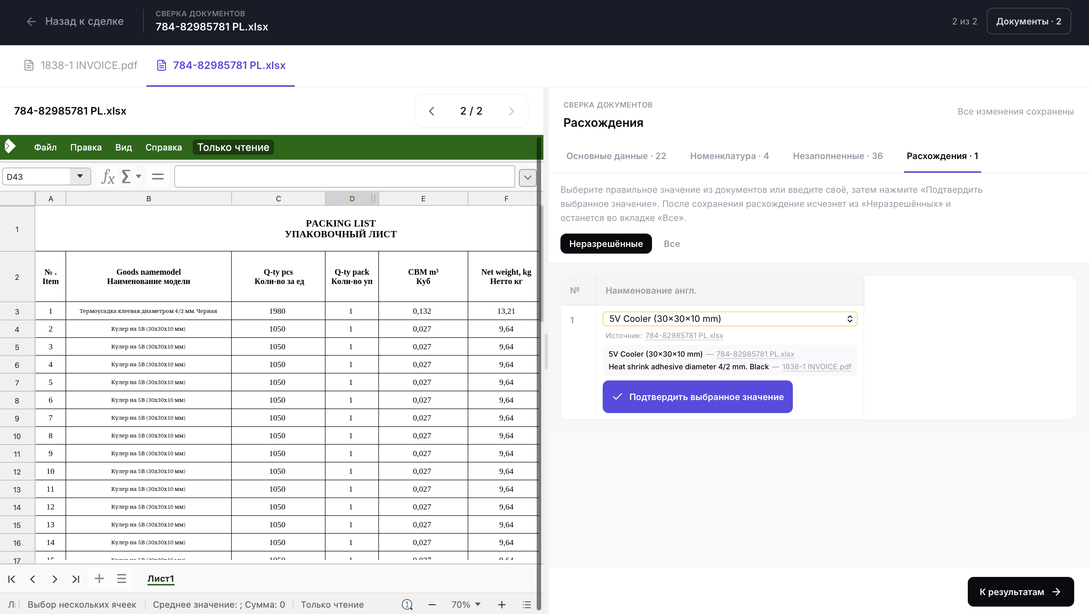
Task: Zoom in with the plus icon
Action: click(x=502, y=604)
